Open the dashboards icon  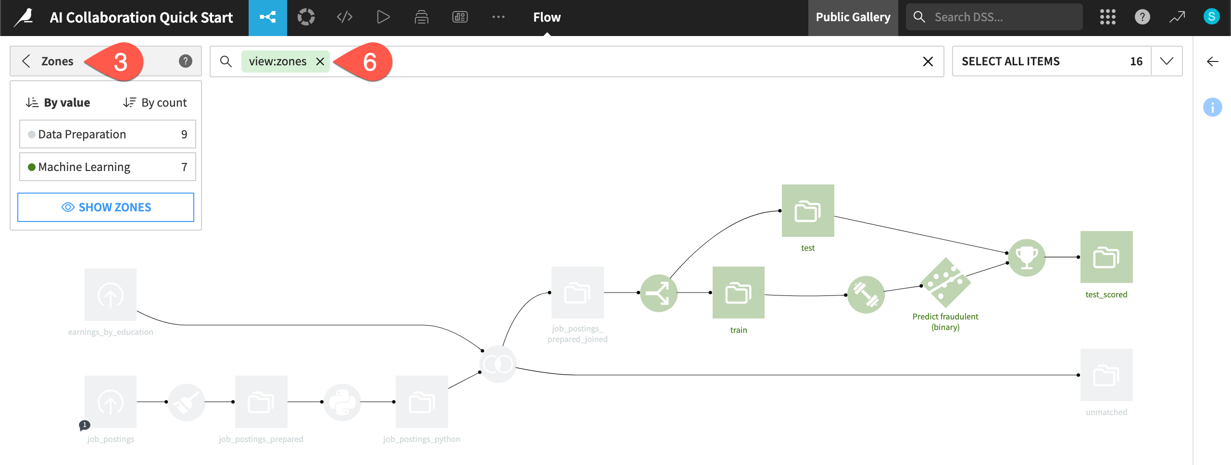(x=460, y=18)
